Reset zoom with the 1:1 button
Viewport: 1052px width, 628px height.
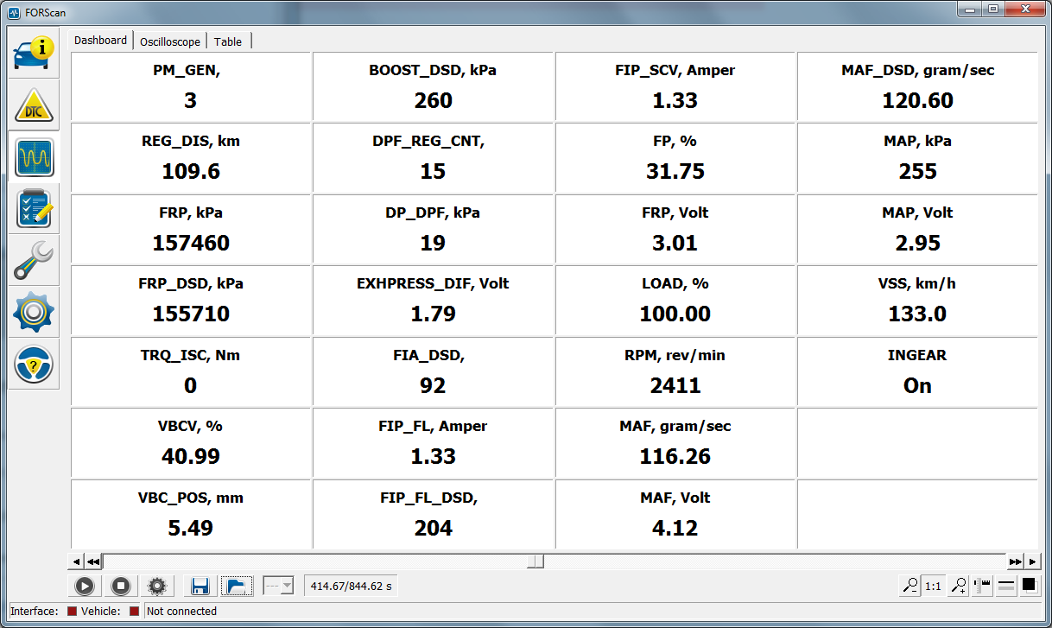tap(934, 587)
